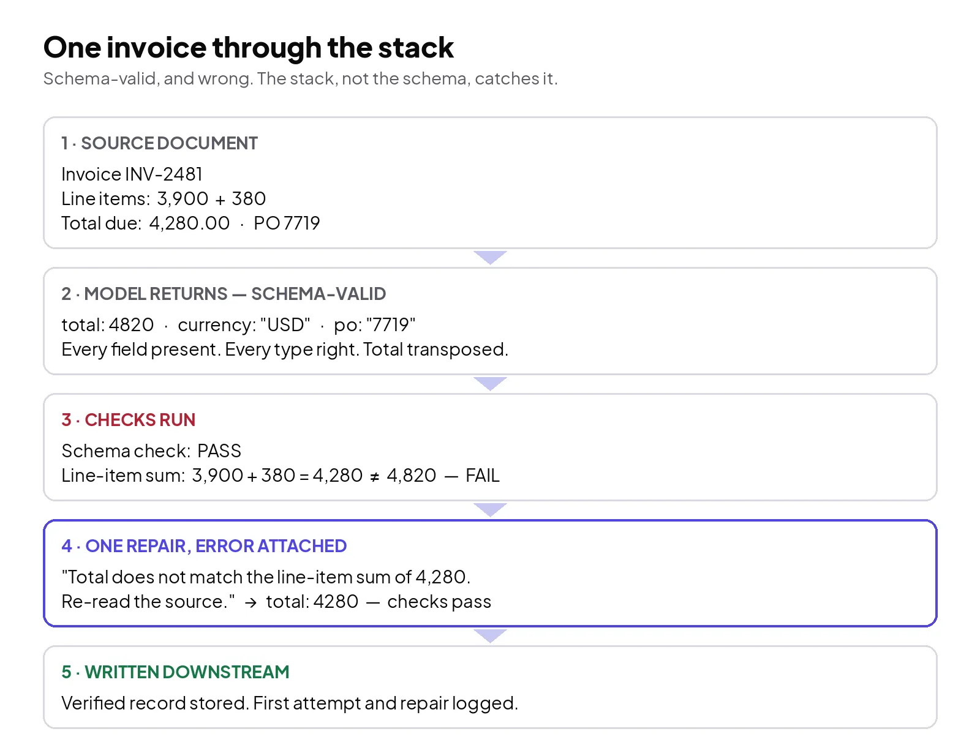Click the '1 · SOURCE DOCUMENT' heading
Viewport: 980px width, 756px height.
tap(159, 143)
